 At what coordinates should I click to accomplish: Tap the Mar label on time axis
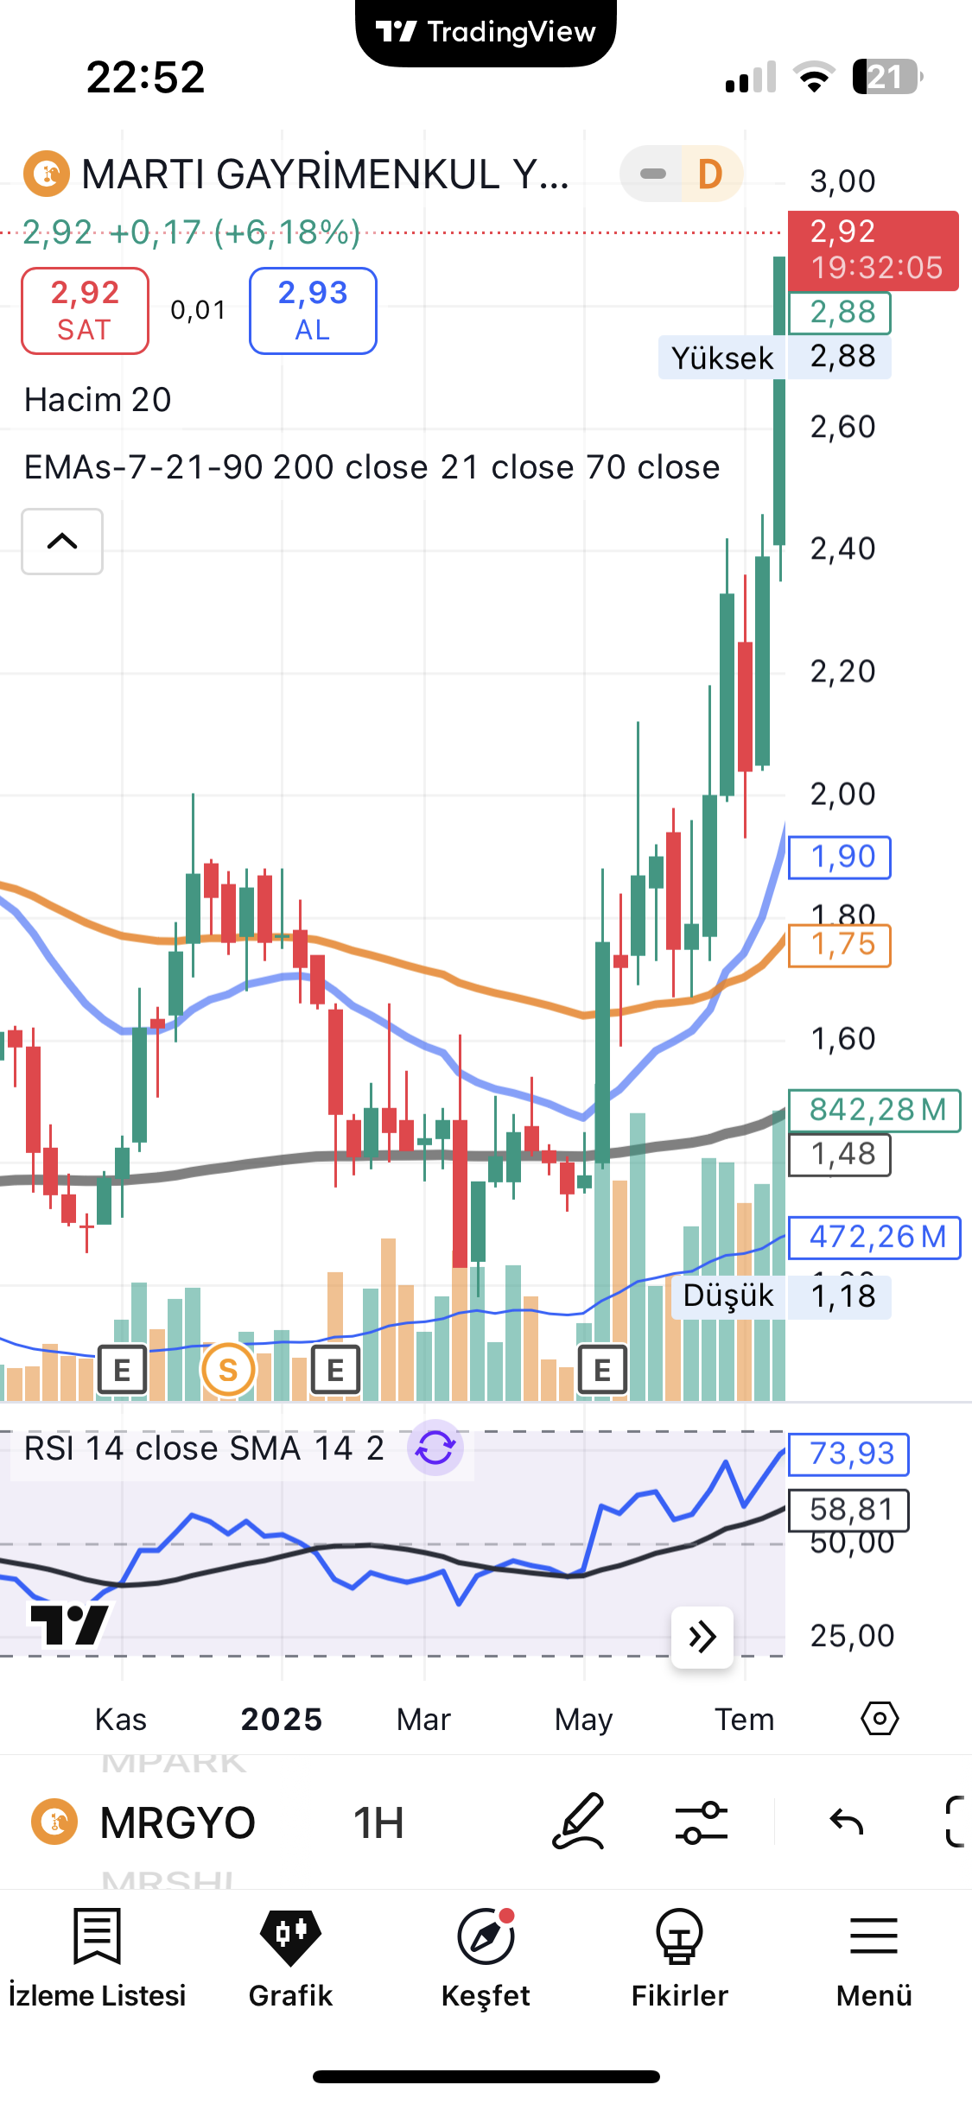click(423, 1720)
